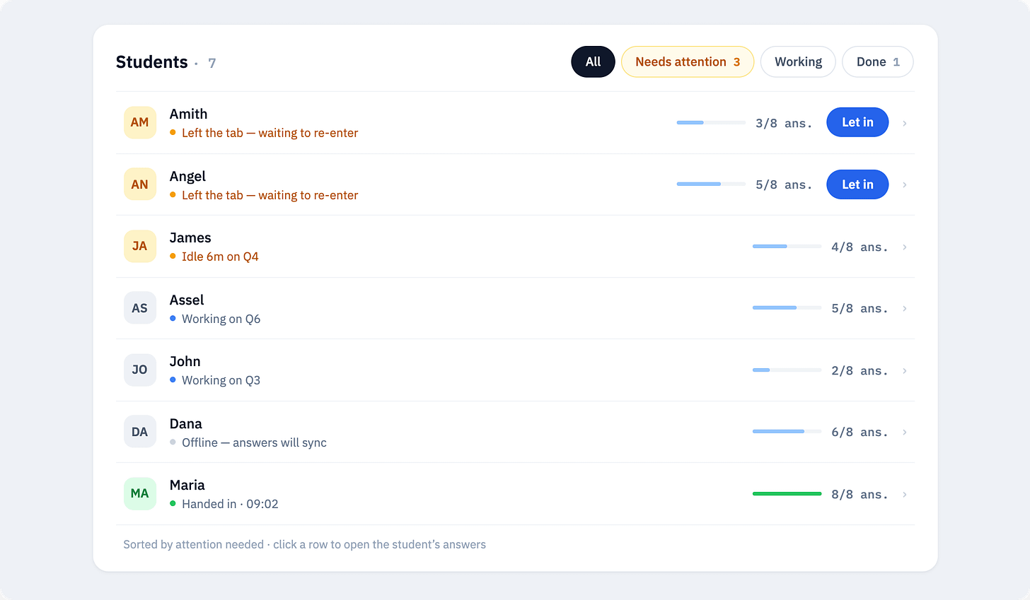
Task: Expand Dana's row chevron
Action: 905,432
